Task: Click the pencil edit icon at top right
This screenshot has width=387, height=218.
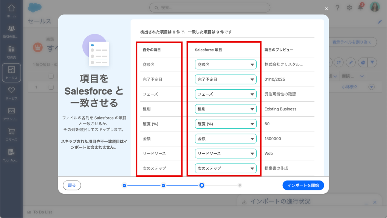Action: 379,22
